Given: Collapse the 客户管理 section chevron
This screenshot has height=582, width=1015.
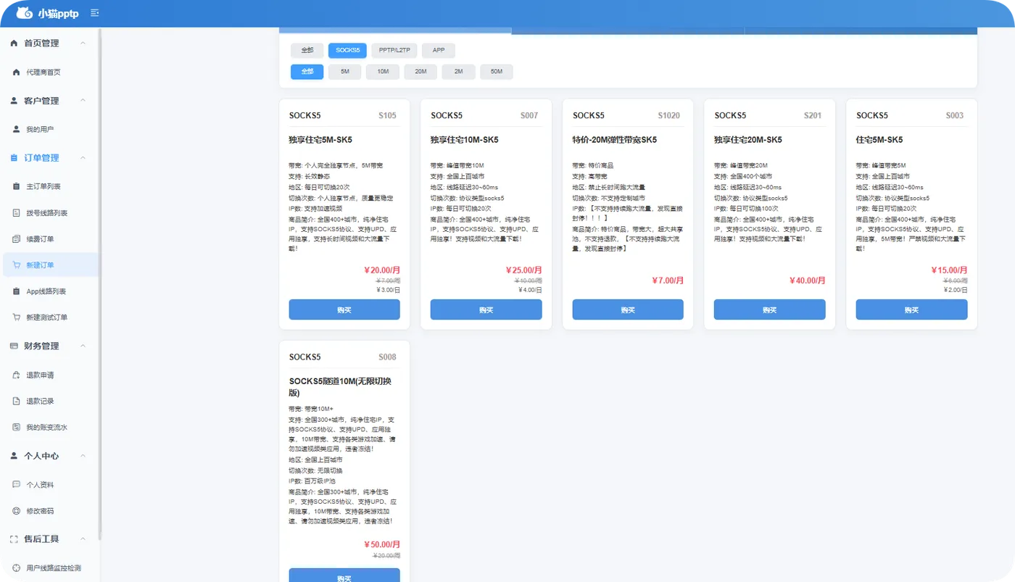Looking at the screenshot, I should tap(83, 101).
